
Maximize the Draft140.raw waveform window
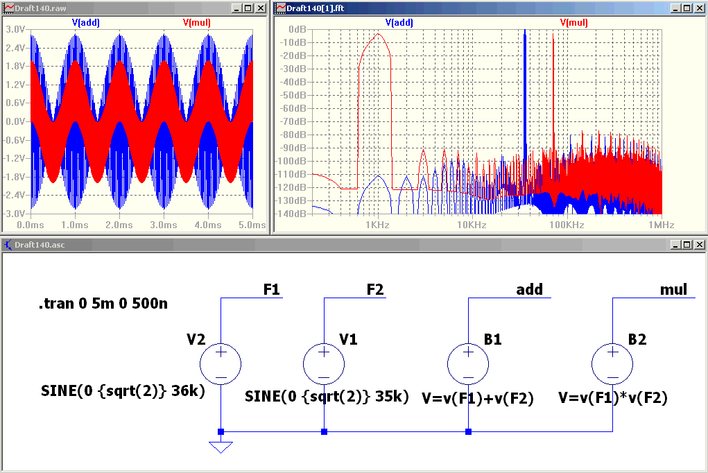(x=248, y=8)
